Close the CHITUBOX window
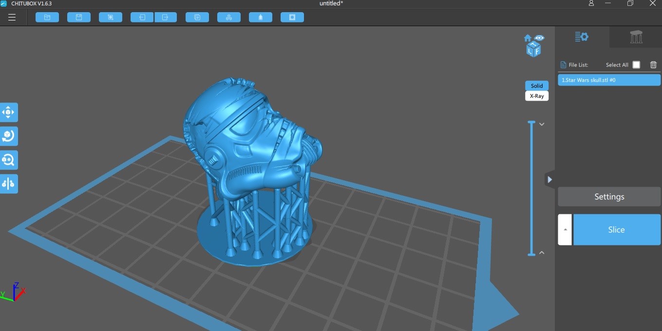Viewport: 662px width, 331px height. pyautogui.click(x=652, y=3)
